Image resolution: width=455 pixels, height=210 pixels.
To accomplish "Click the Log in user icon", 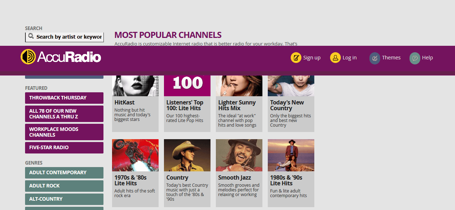I will pyautogui.click(x=335, y=58).
